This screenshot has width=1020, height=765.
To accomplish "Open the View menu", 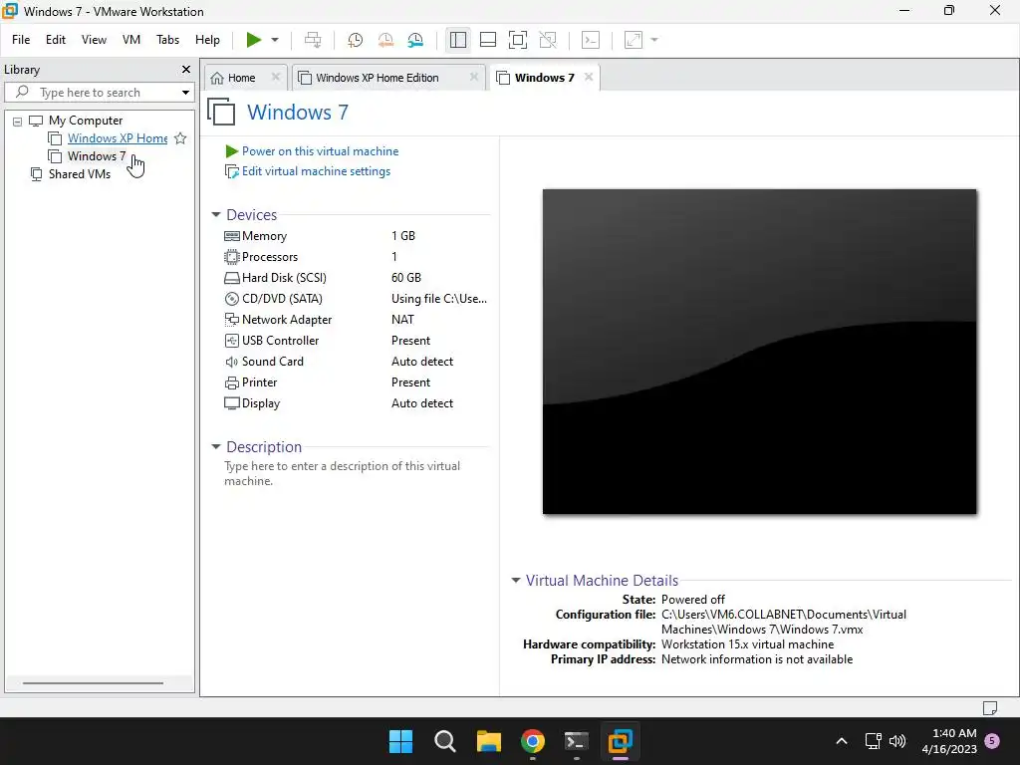I will tap(94, 40).
